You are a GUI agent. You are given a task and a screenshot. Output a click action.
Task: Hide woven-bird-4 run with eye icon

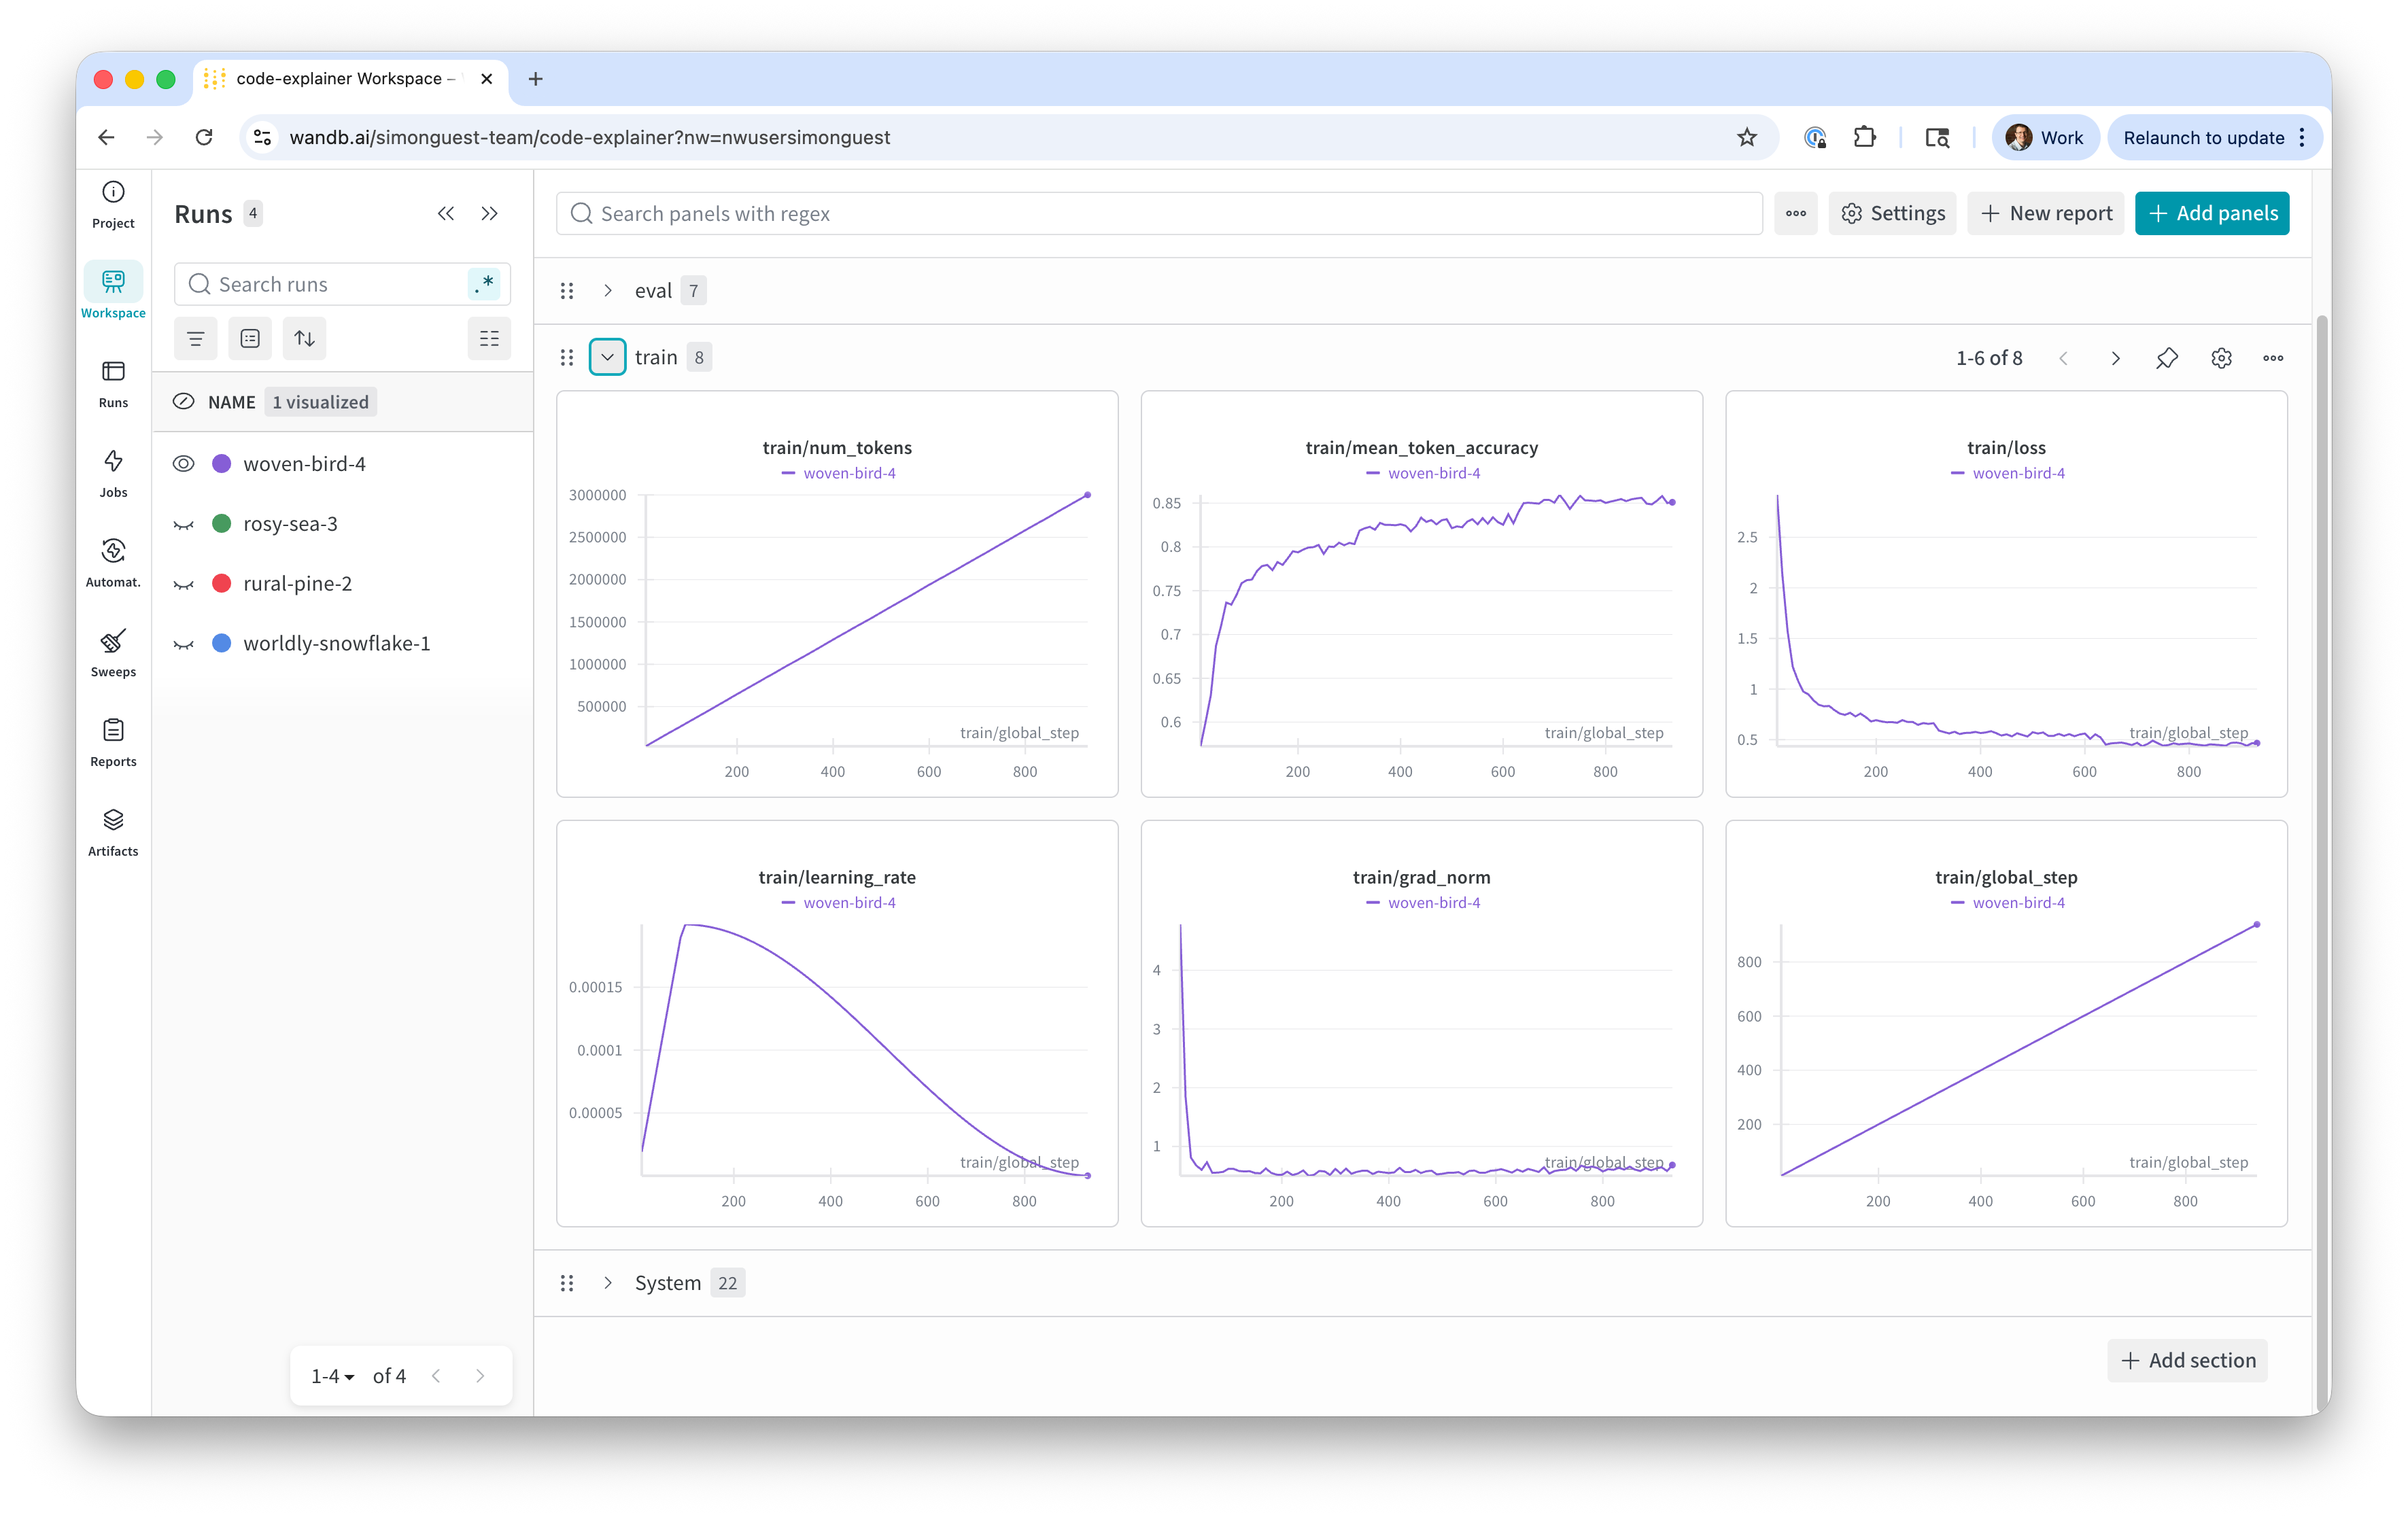click(x=183, y=464)
